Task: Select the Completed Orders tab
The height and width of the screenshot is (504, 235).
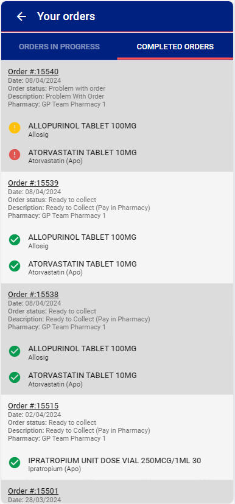Action: (175, 47)
